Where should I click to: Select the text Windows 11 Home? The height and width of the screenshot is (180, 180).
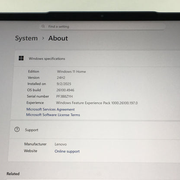[71, 71]
